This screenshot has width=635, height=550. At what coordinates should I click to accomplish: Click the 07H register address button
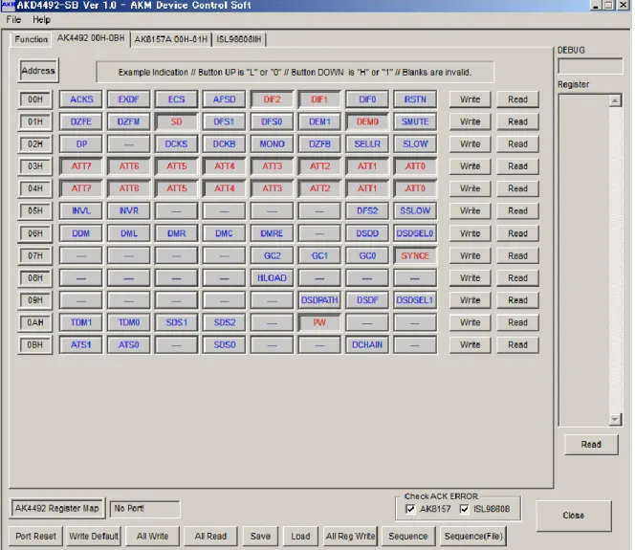click(35, 255)
